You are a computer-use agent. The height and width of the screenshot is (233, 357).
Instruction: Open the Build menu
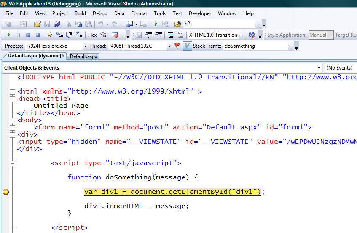[x=80, y=13]
